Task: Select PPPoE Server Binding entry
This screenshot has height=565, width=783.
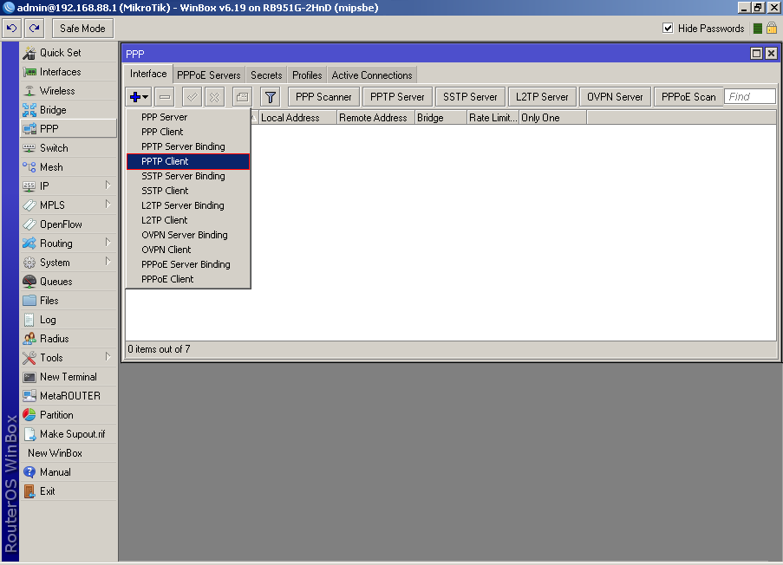Action: [188, 264]
